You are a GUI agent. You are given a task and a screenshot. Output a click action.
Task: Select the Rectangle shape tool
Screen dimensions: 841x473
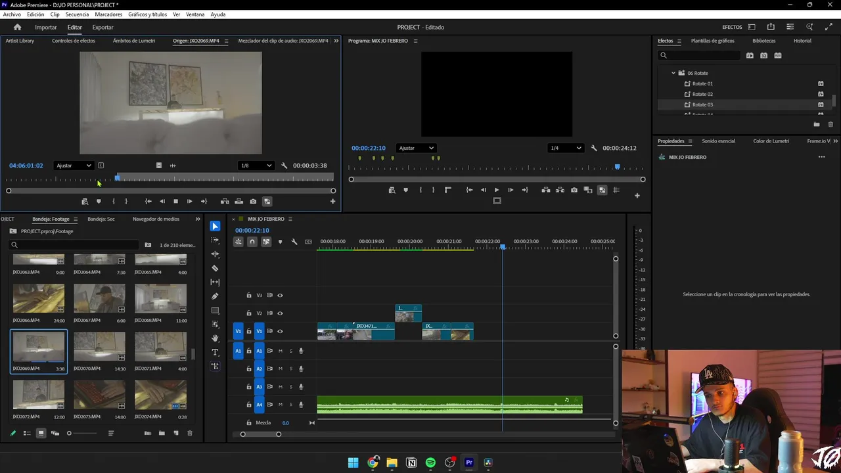coord(215,310)
